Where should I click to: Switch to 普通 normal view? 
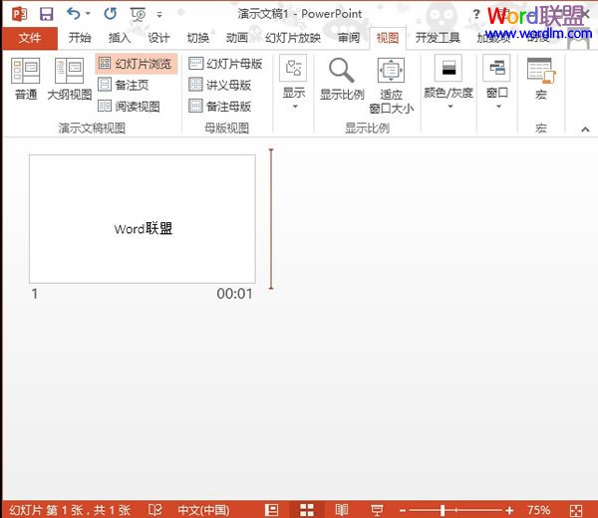(x=26, y=79)
